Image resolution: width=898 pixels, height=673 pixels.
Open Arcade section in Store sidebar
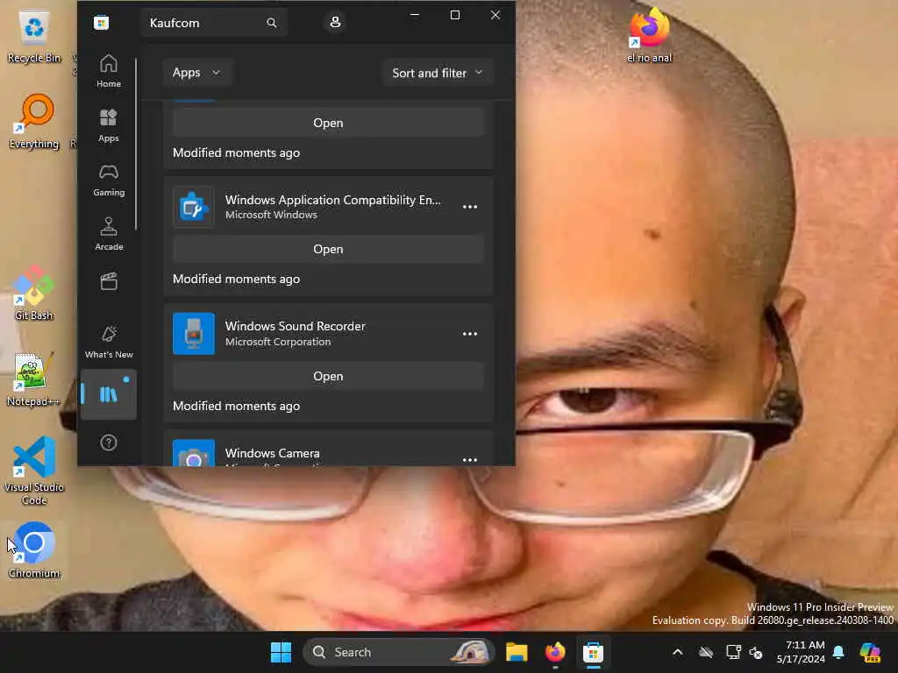click(109, 234)
